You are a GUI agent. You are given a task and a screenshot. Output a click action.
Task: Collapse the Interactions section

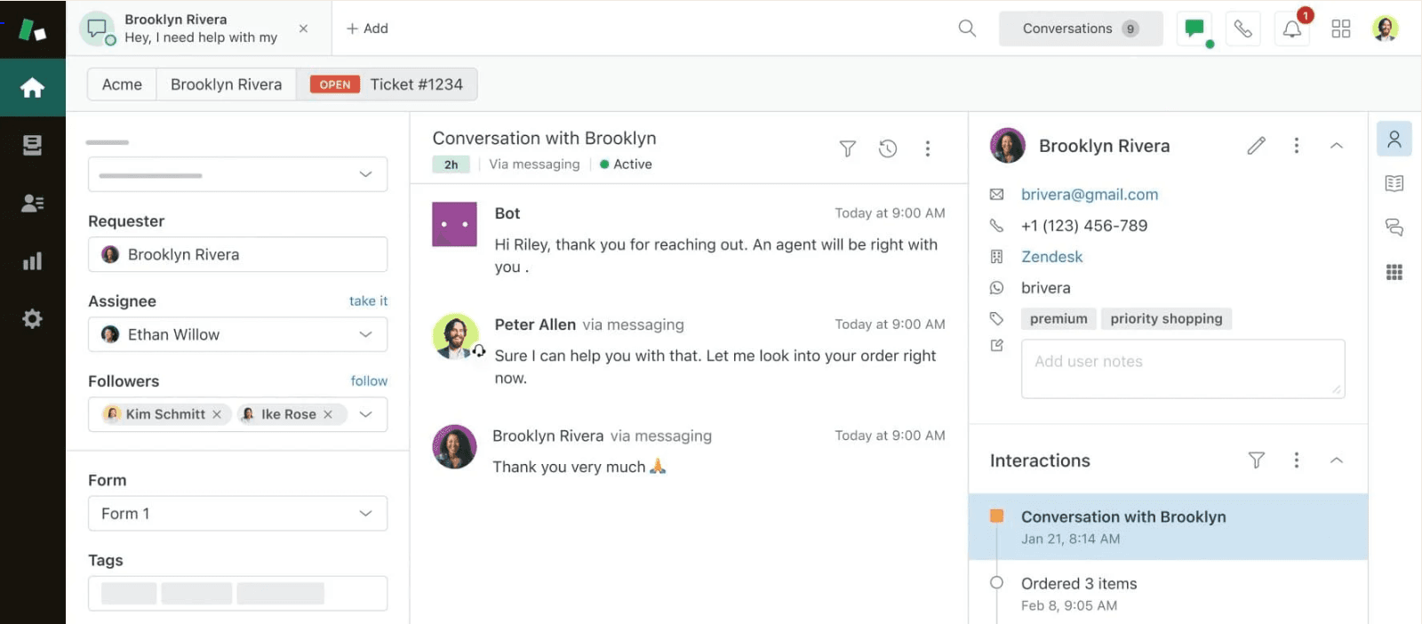click(1336, 460)
